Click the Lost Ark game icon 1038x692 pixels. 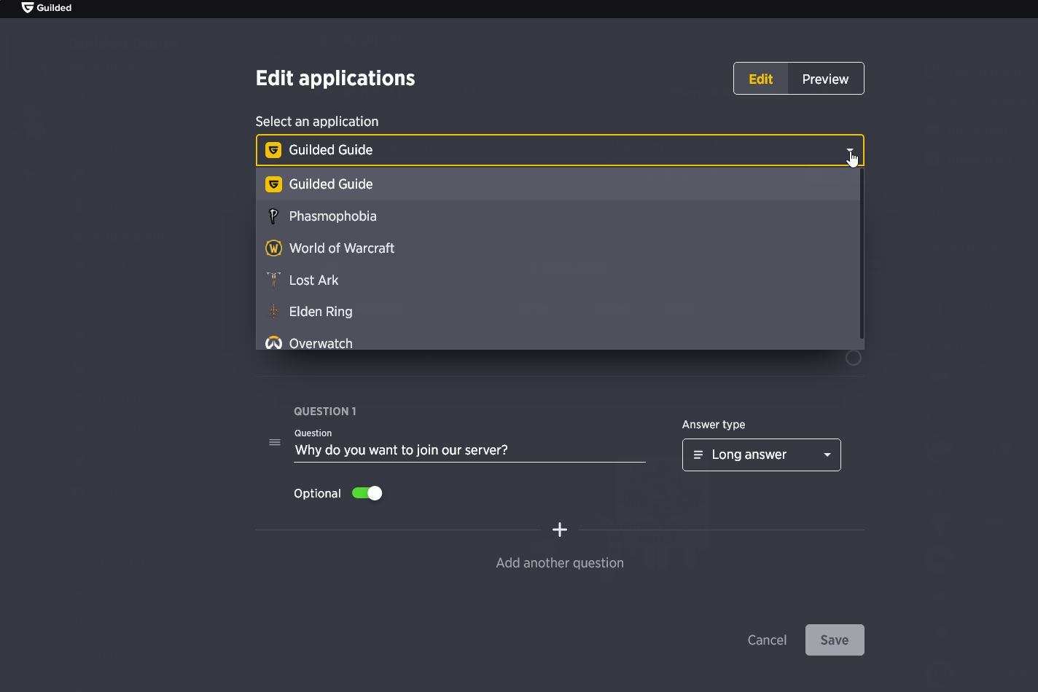point(273,280)
